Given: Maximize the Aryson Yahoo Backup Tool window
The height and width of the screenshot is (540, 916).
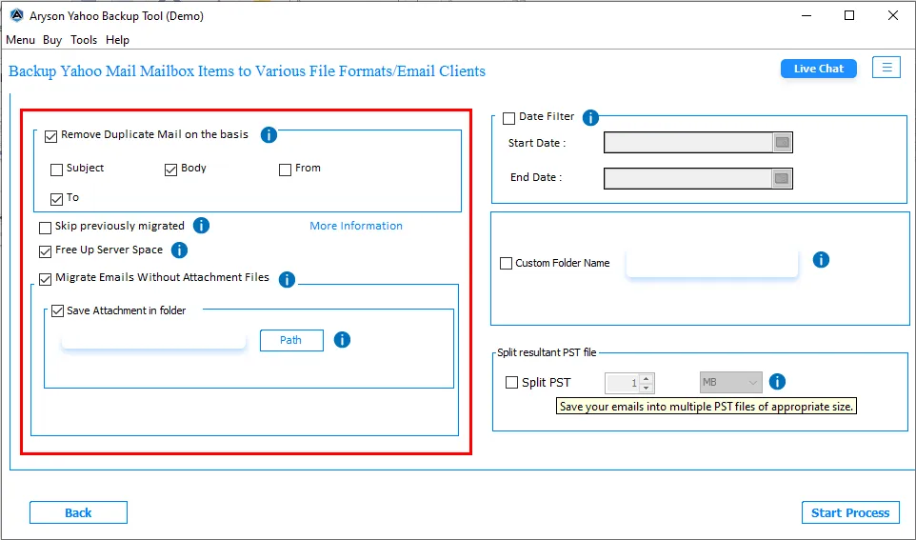Looking at the screenshot, I should 849,16.
